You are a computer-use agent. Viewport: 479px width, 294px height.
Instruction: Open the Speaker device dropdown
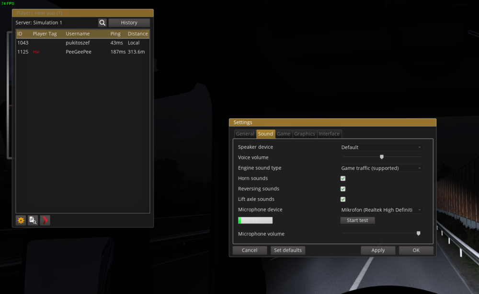[x=382, y=147]
